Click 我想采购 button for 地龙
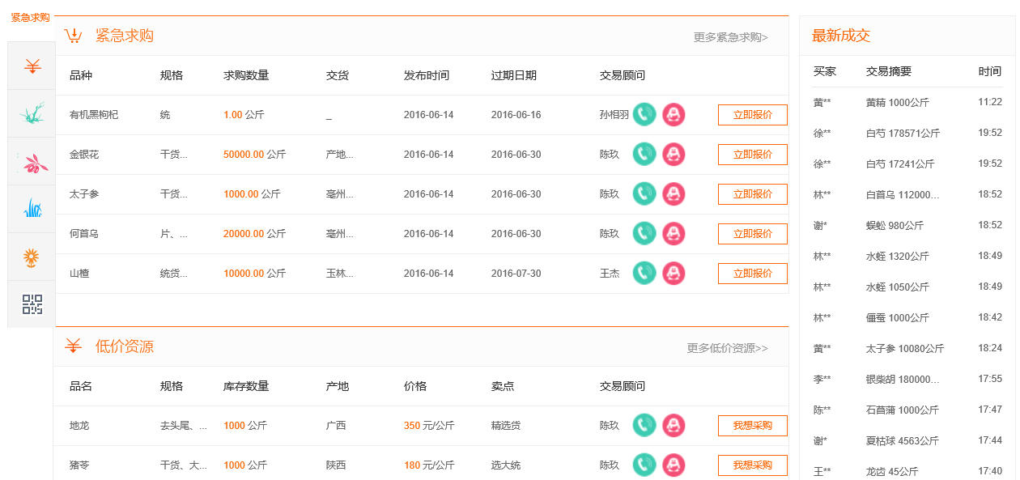Image resolution: width=1020 pixels, height=480 pixels. 752,426
